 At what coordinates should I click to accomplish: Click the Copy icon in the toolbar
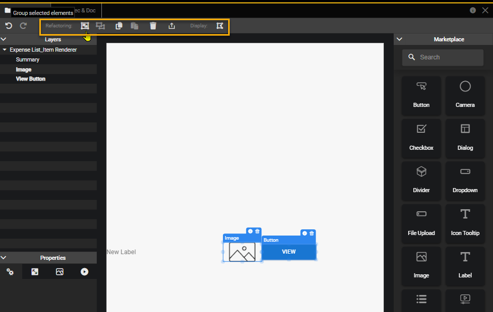tap(118, 26)
